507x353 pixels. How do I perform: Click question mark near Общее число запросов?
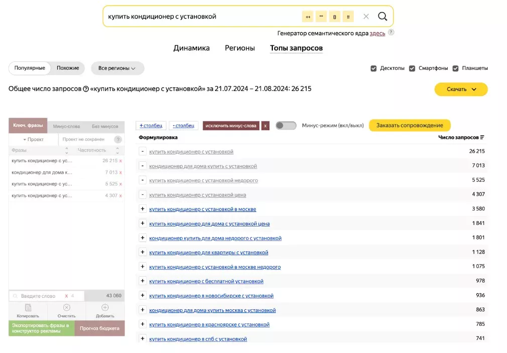coord(86,89)
